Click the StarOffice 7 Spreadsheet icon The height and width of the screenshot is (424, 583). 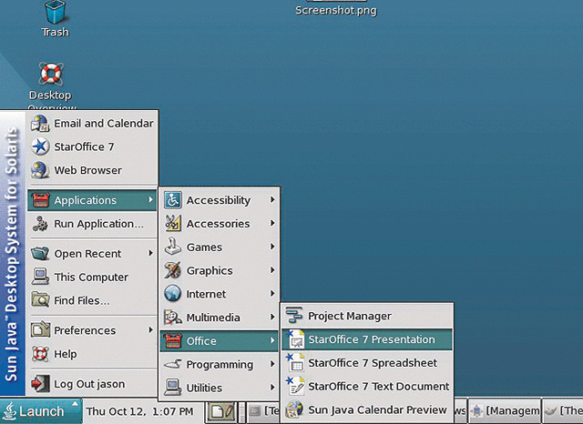coord(295,363)
